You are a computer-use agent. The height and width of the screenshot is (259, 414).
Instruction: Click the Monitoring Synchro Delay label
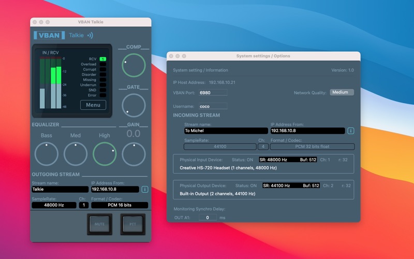pos(199,209)
